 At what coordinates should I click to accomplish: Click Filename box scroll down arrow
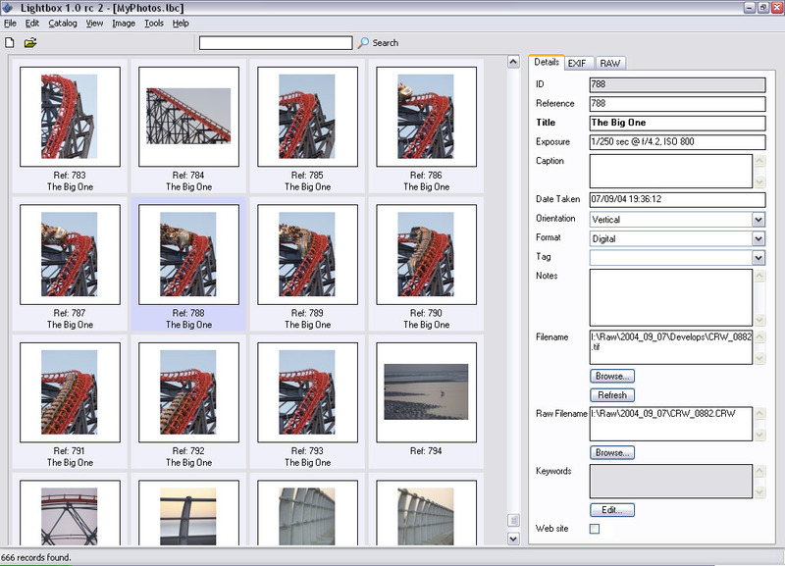tap(759, 358)
